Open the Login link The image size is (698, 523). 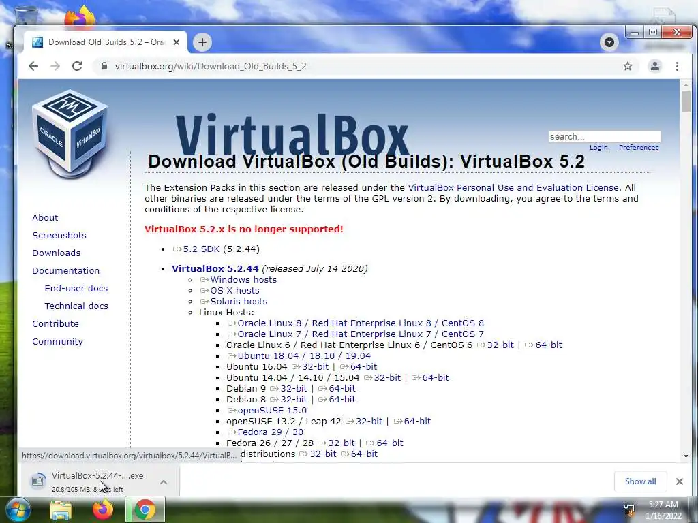(x=598, y=148)
